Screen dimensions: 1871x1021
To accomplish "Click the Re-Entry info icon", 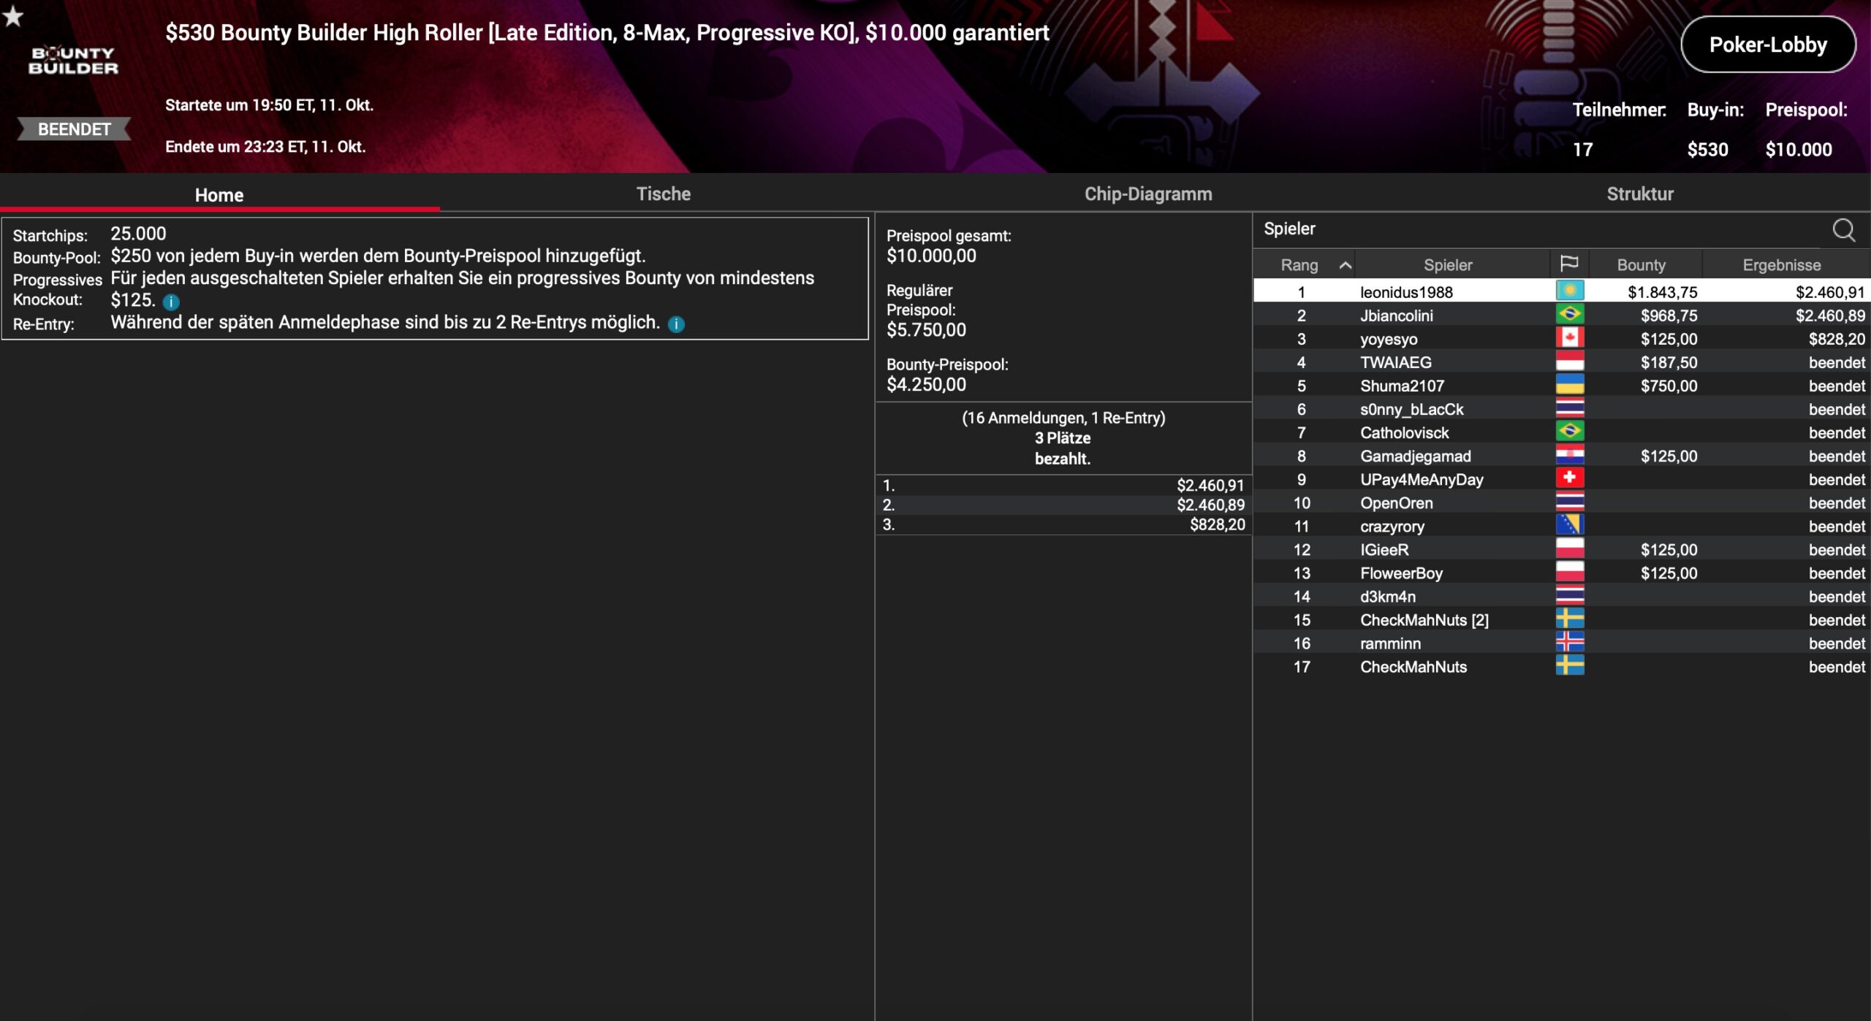I will click(676, 324).
